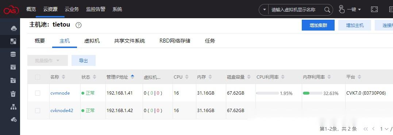Go to previous page of results
Viewport: 393px width, 135px height.
coord(373,129)
